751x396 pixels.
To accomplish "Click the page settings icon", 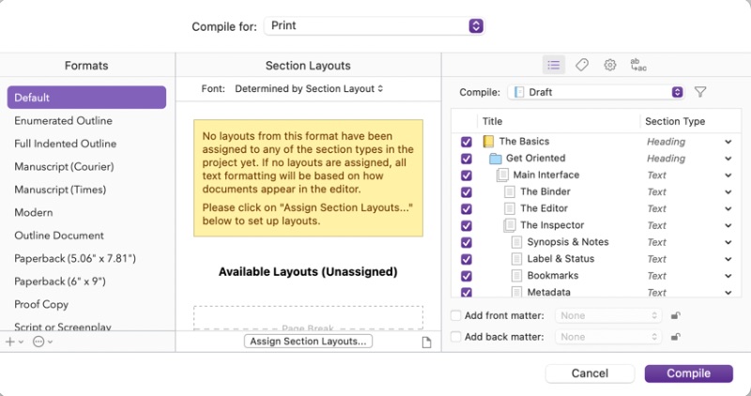I will pyautogui.click(x=426, y=343).
